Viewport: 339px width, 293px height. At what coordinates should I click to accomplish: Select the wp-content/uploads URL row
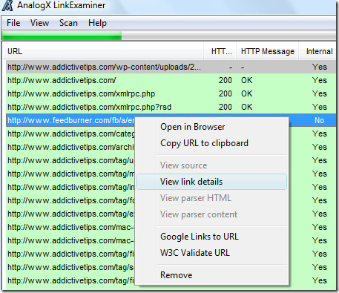point(171,67)
